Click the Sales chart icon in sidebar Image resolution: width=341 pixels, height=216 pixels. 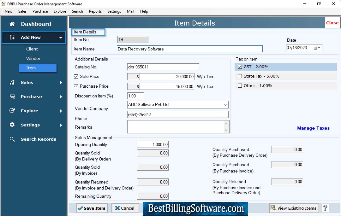[x=12, y=83]
